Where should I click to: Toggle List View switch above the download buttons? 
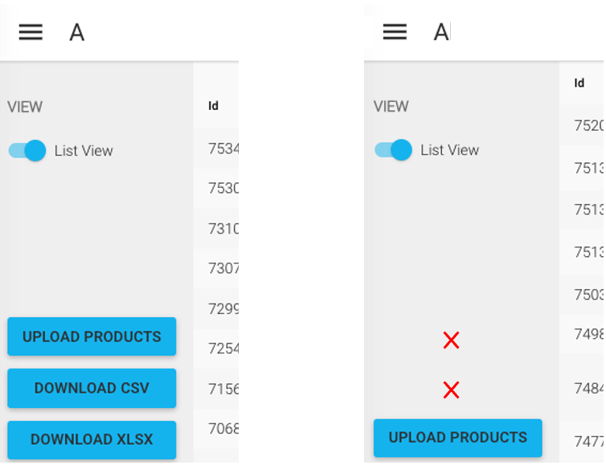(x=27, y=151)
